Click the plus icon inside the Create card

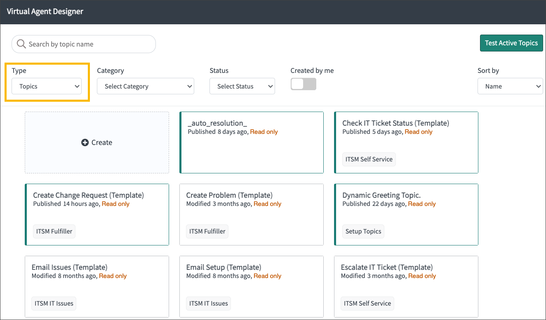pos(85,142)
